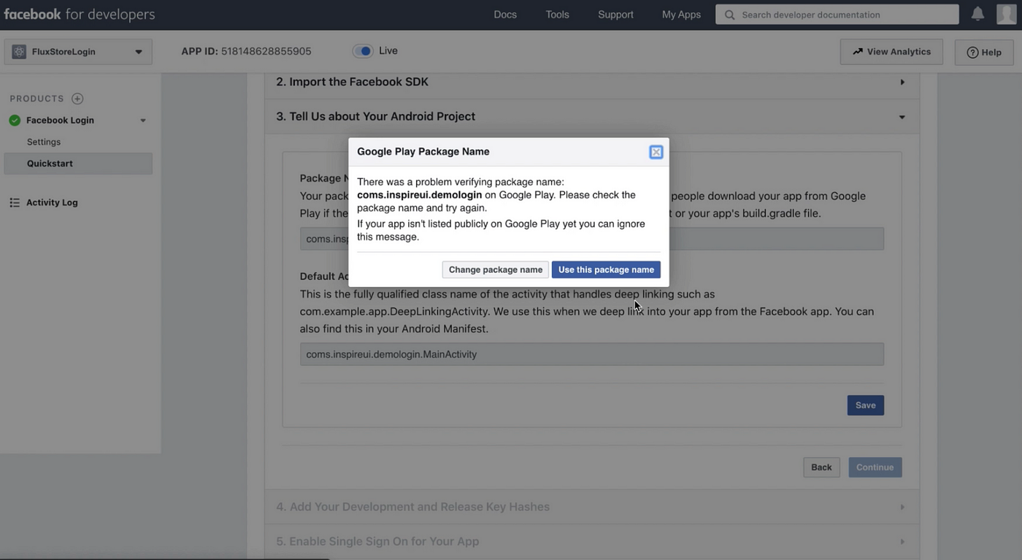This screenshot has height=560, width=1022.
Task: Select Quickstart in the sidebar
Action: 78,164
